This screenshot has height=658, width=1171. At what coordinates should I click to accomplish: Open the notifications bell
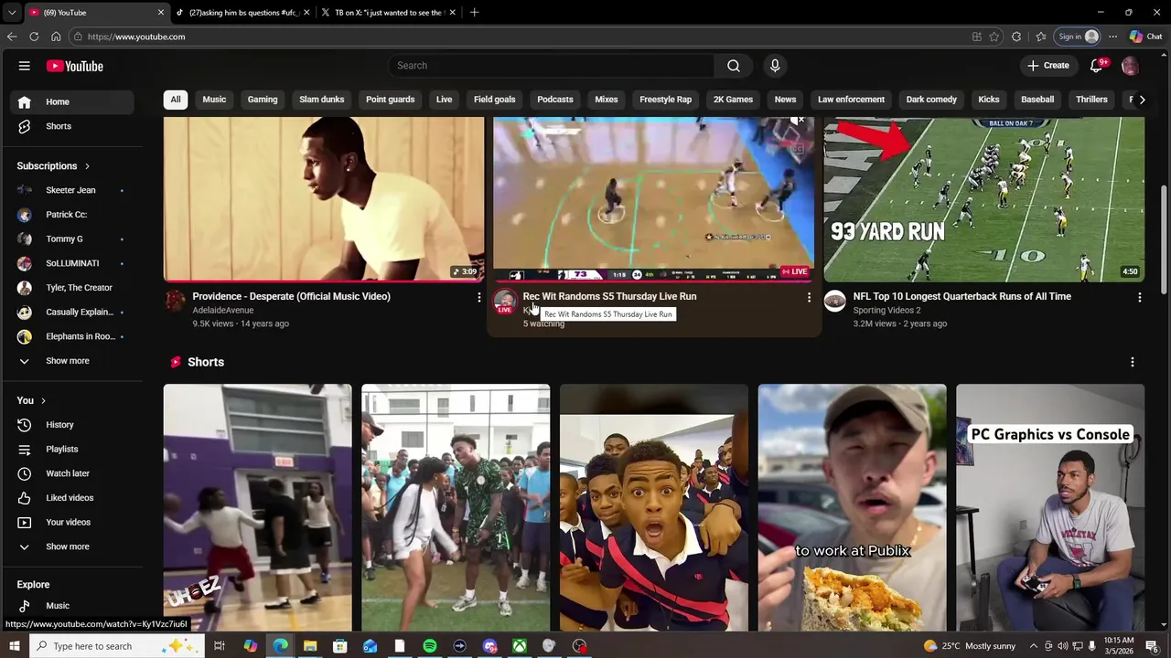coord(1097,66)
